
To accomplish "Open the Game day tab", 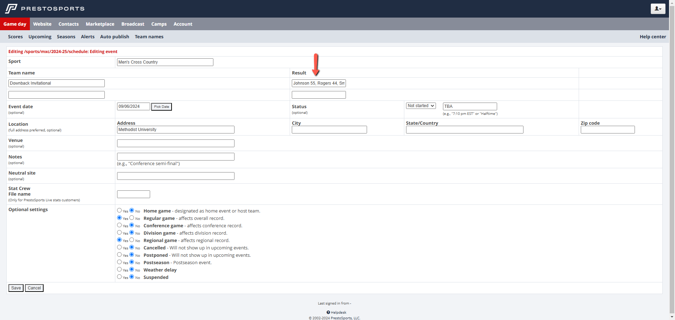I will pos(15,24).
